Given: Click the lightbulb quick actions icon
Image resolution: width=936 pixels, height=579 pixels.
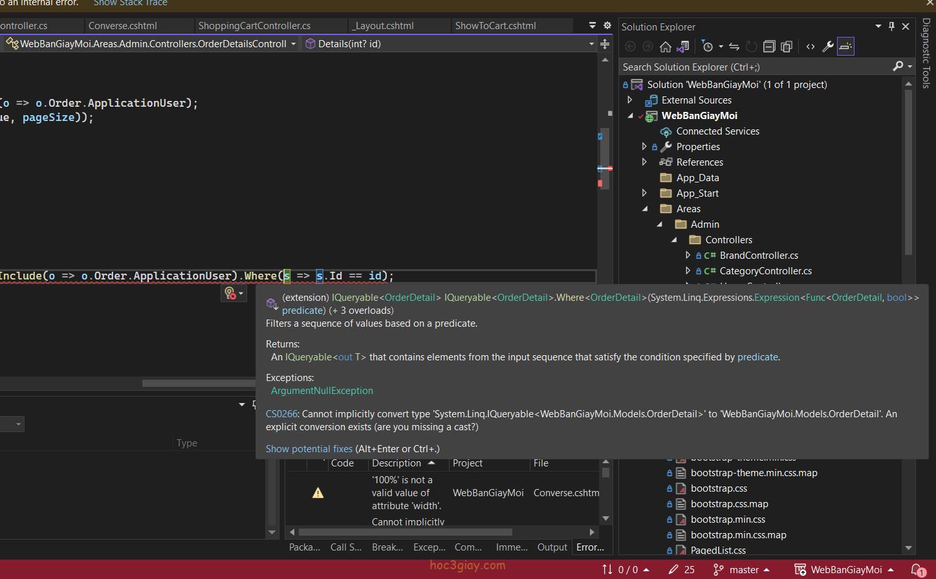Looking at the screenshot, I should pos(230,293).
